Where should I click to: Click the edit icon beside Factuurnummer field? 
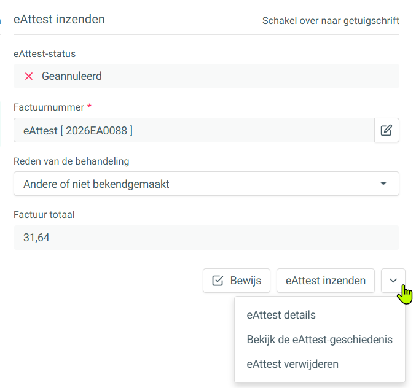coord(387,130)
